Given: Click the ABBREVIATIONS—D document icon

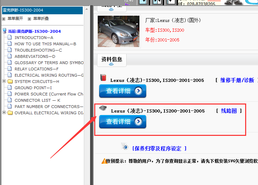Looking at the screenshot, I should pyautogui.click(x=10, y=56).
